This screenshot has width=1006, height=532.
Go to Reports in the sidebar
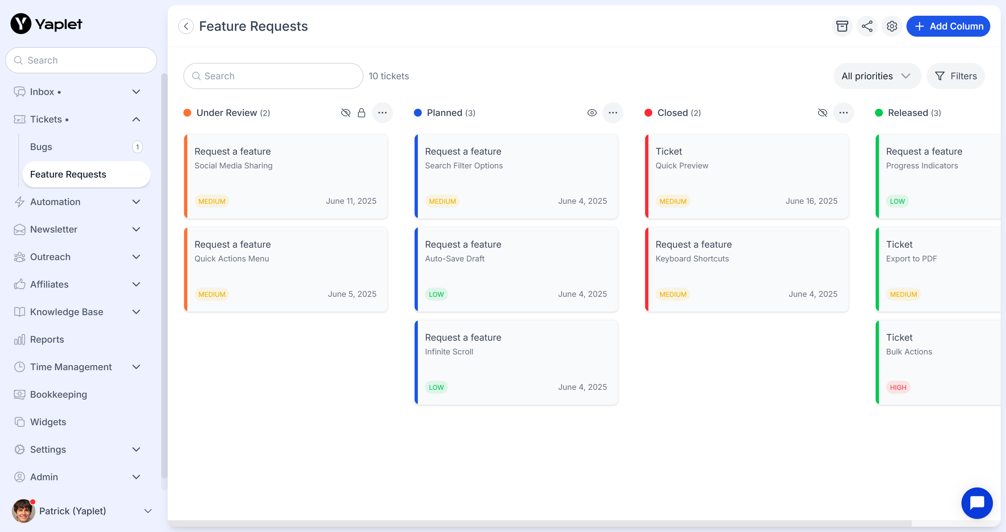47,339
